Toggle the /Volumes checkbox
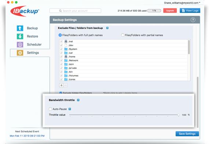The width and height of the screenshot is (209, 144). (x=61, y=75)
